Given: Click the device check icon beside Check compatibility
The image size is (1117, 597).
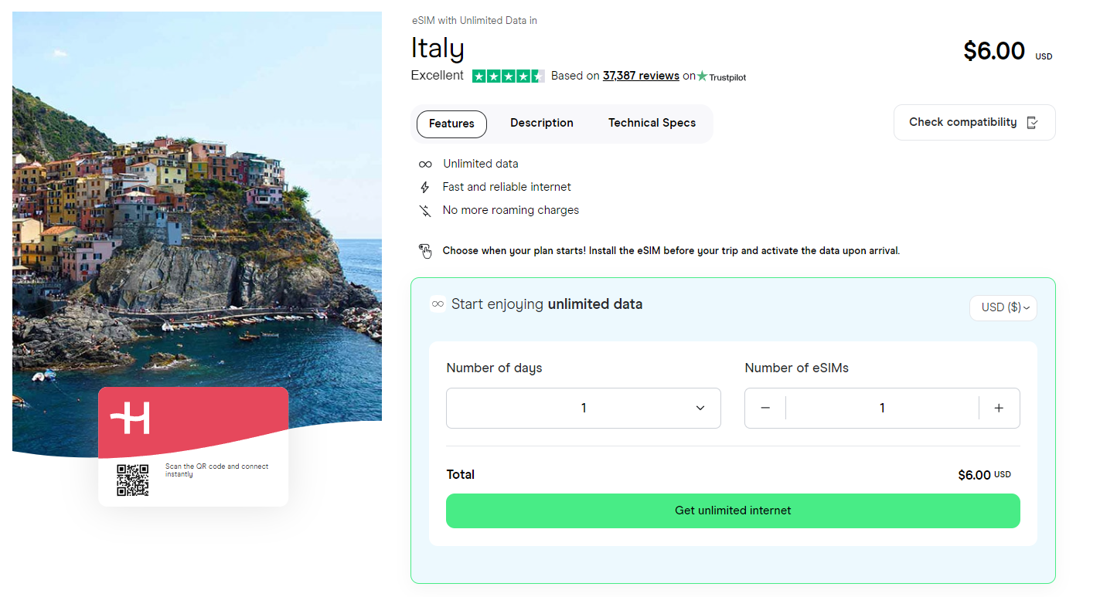Looking at the screenshot, I should click(x=1033, y=122).
